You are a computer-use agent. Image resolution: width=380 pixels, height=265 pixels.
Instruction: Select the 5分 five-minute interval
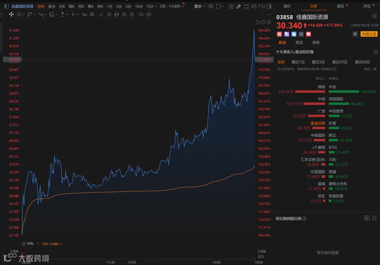(x=128, y=6)
